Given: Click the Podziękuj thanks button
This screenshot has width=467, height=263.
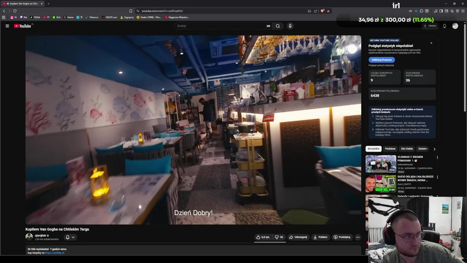Looking at the screenshot, I should click(342, 237).
